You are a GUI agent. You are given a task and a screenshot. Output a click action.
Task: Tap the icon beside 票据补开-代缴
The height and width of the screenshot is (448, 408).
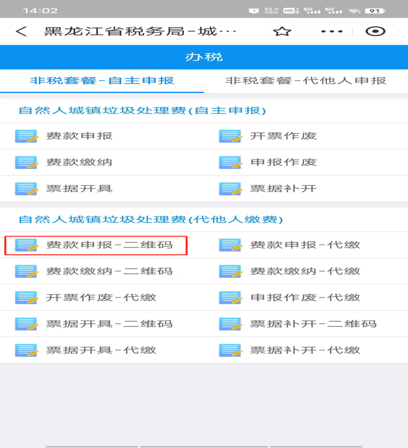[x=230, y=351]
